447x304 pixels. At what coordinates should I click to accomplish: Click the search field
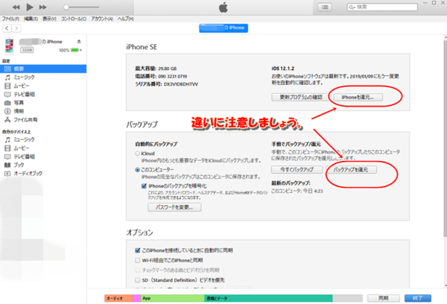pyautogui.click(x=382, y=7)
